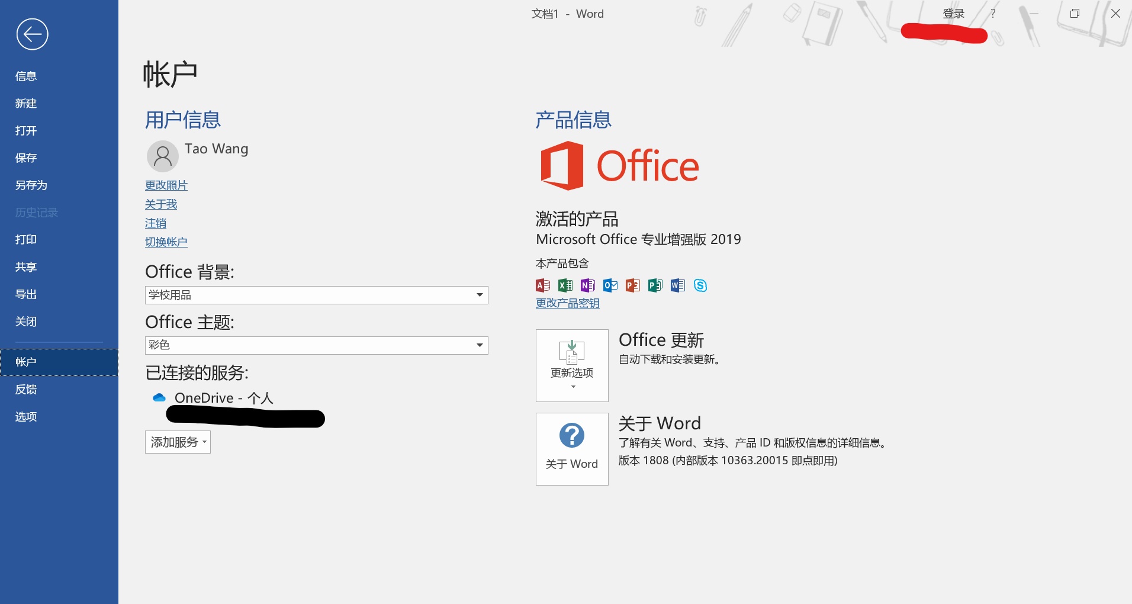Viewport: 1132px width, 604px height.
Task: Open the About Word (关于 Word) dialog
Action: click(572, 449)
